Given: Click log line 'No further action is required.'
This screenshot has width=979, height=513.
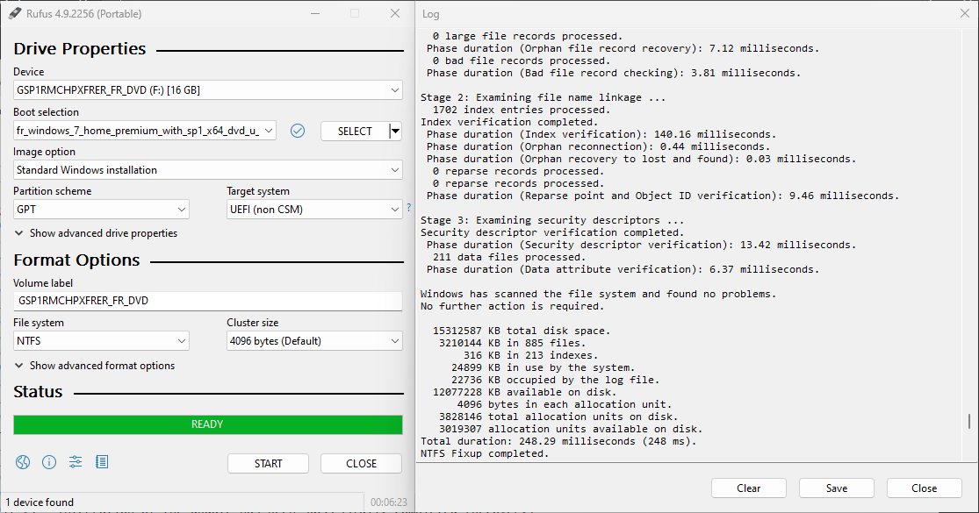Looking at the screenshot, I should click(512, 307).
